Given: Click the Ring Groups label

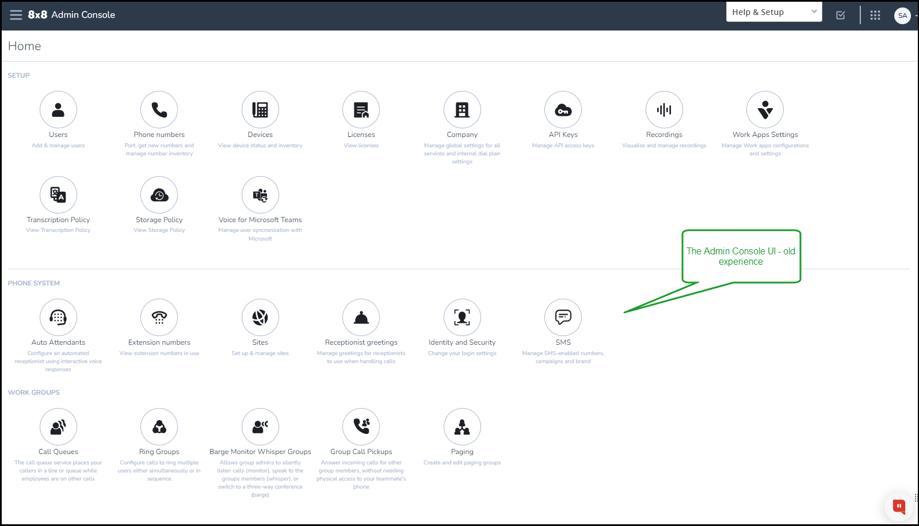Looking at the screenshot, I should [x=159, y=452].
